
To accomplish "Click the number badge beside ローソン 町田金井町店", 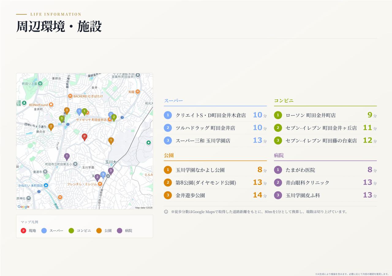I will pyautogui.click(x=278, y=115).
